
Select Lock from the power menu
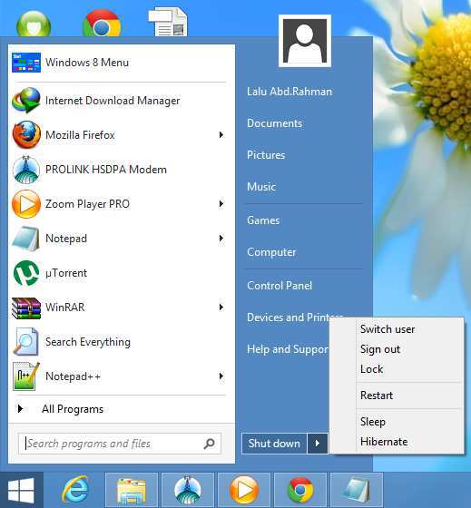(371, 369)
